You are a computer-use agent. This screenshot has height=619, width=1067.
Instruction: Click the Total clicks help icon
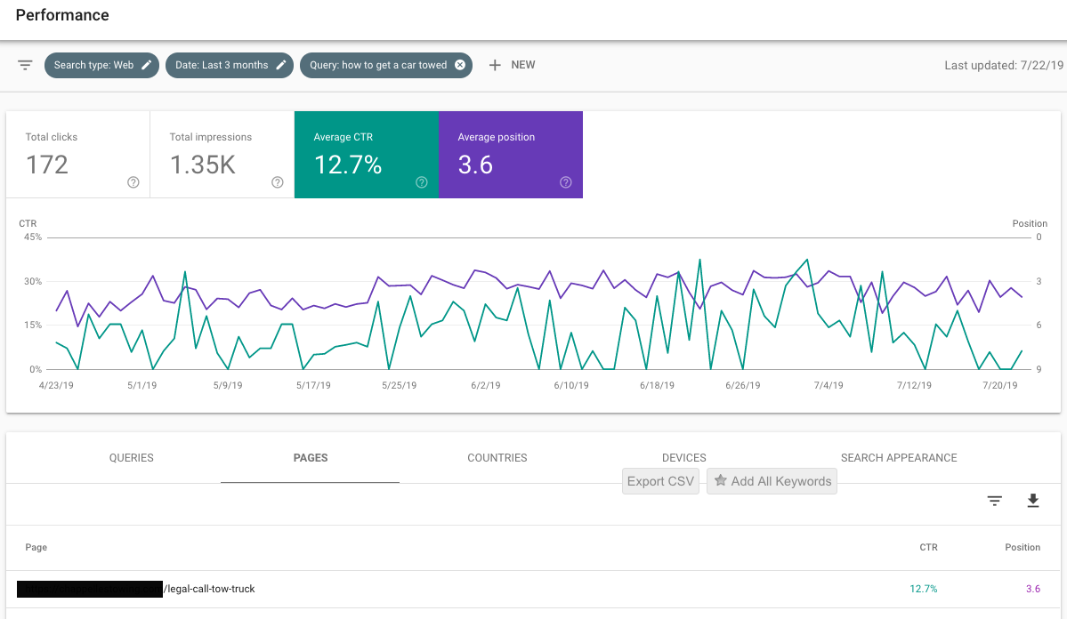(133, 182)
